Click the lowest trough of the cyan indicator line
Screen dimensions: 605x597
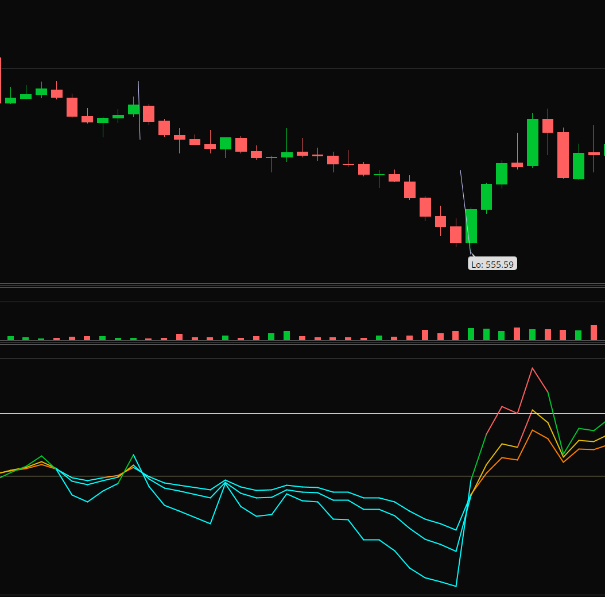(456, 586)
